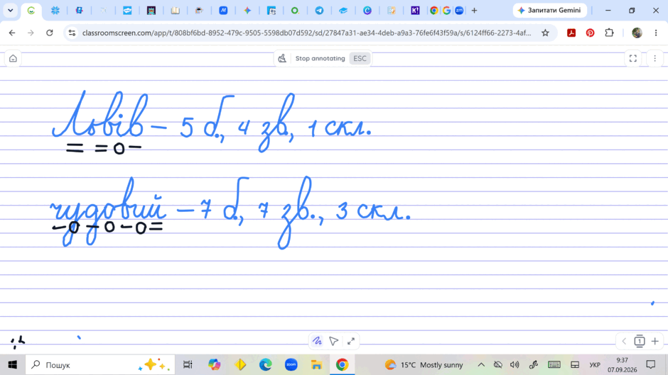The height and width of the screenshot is (375, 668).
Task: Open File Explorer from the taskbar
Action: [316, 365]
